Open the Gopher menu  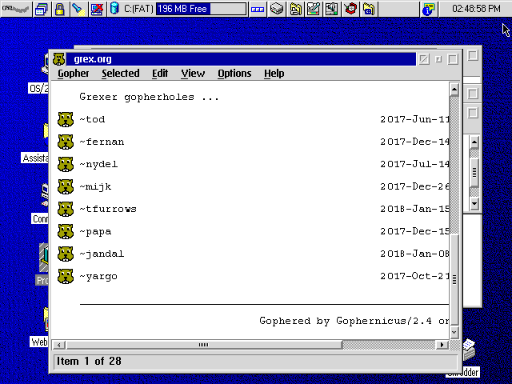tap(73, 74)
